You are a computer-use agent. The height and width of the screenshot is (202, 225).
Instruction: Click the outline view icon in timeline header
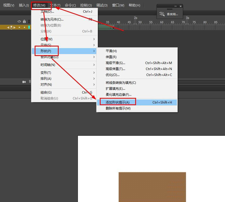pos(29,21)
